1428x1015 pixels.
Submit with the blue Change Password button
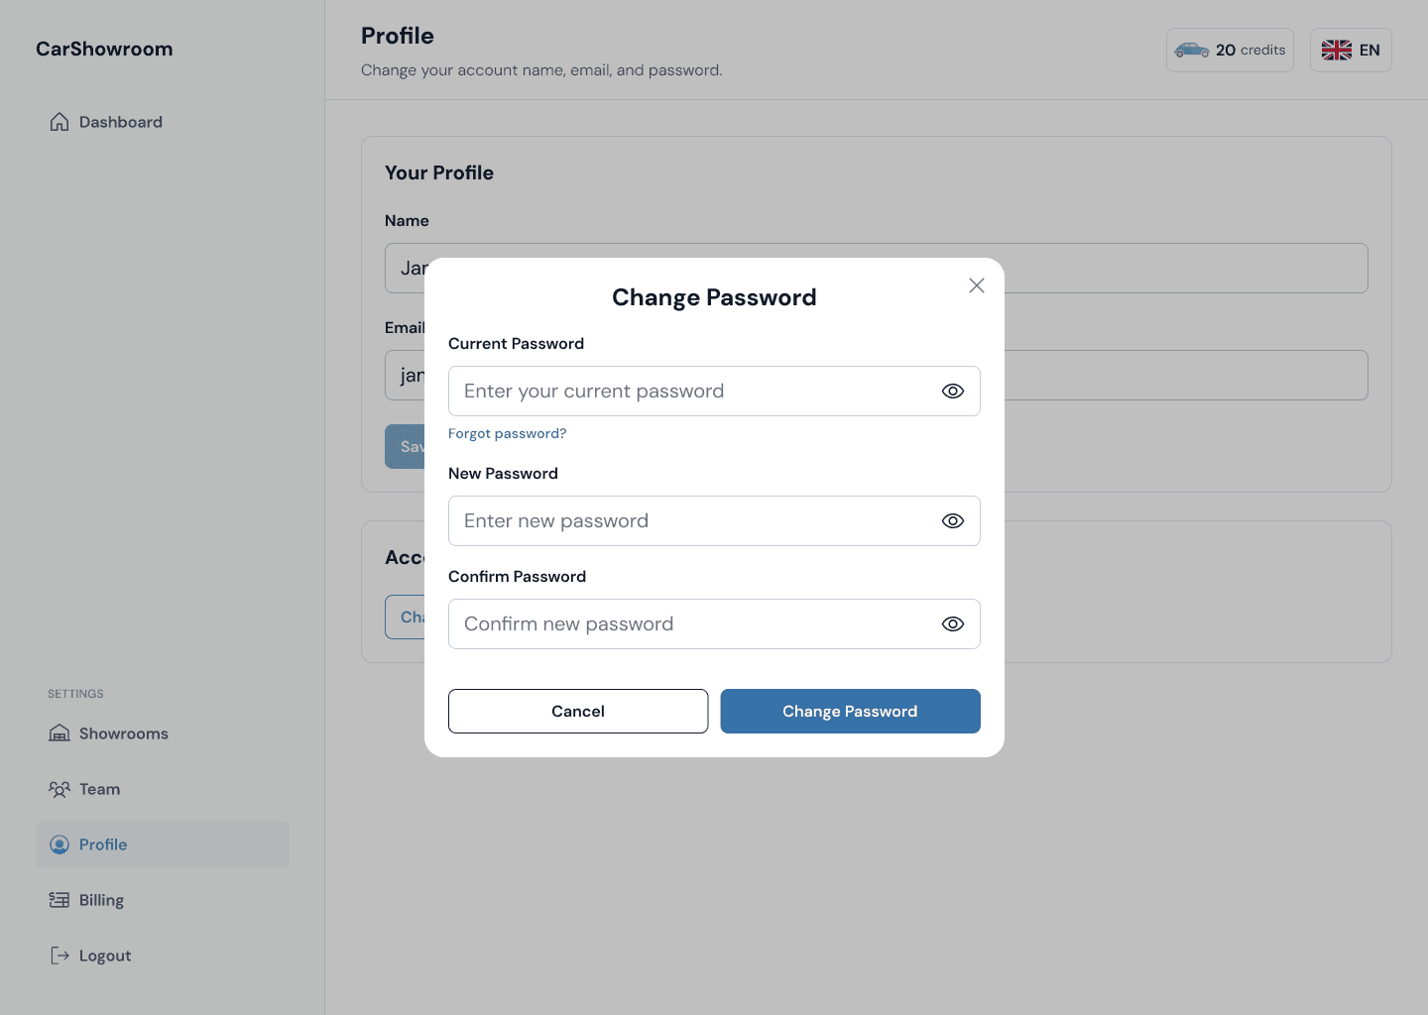tap(850, 711)
